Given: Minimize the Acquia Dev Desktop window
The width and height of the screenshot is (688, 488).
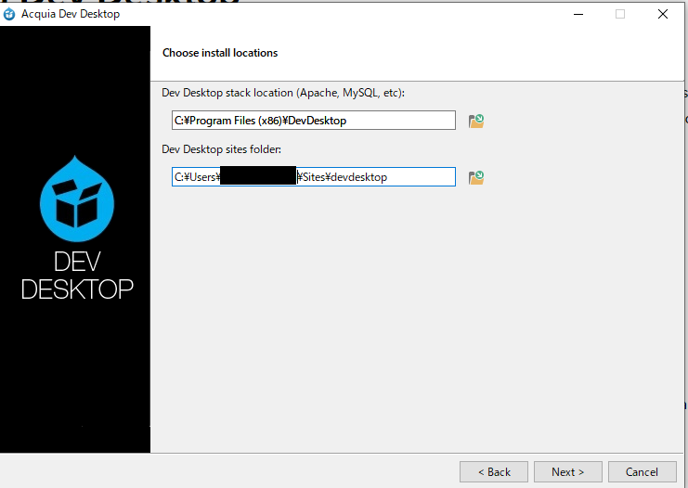Looking at the screenshot, I should 578,14.
